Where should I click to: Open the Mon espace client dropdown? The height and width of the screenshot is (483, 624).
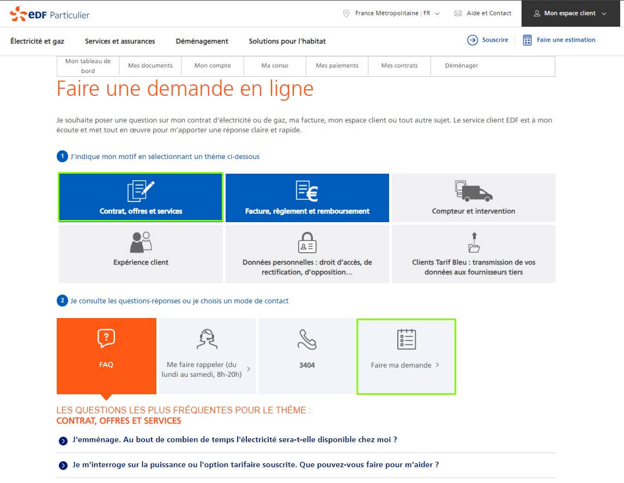570,13
